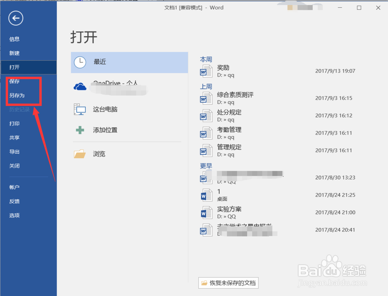Click the Word icon dated 2017/8/30 13:23
388x296 pixels.
[x=206, y=178]
